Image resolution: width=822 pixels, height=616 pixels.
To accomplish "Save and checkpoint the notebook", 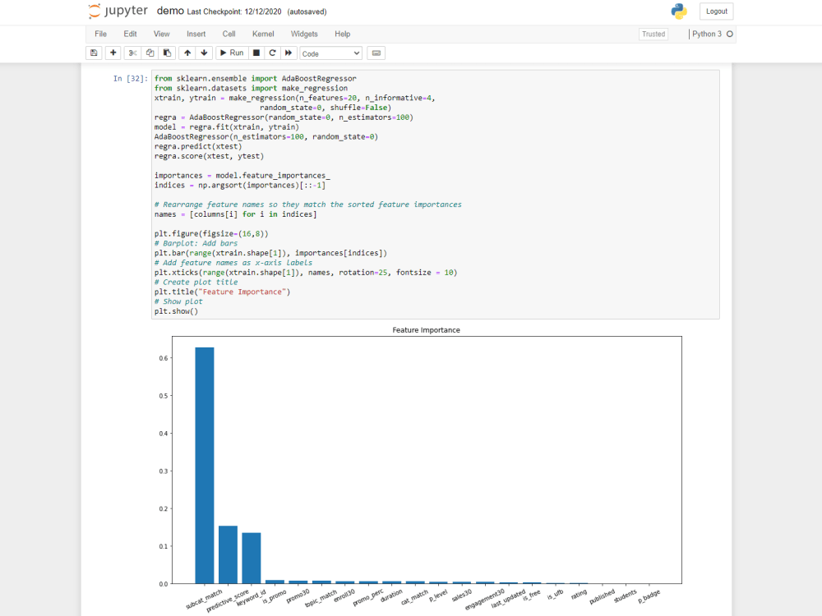I will point(94,53).
